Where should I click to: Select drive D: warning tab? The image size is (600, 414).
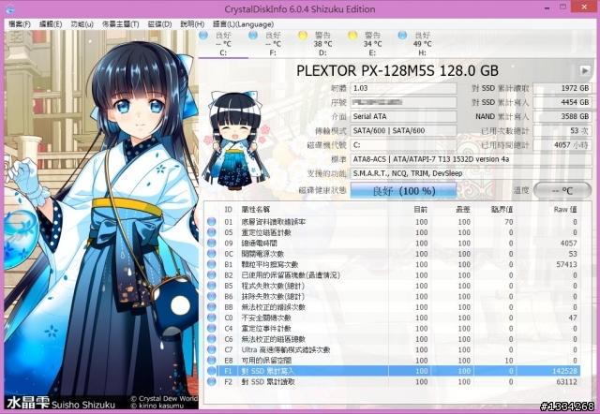click(x=322, y=44)
